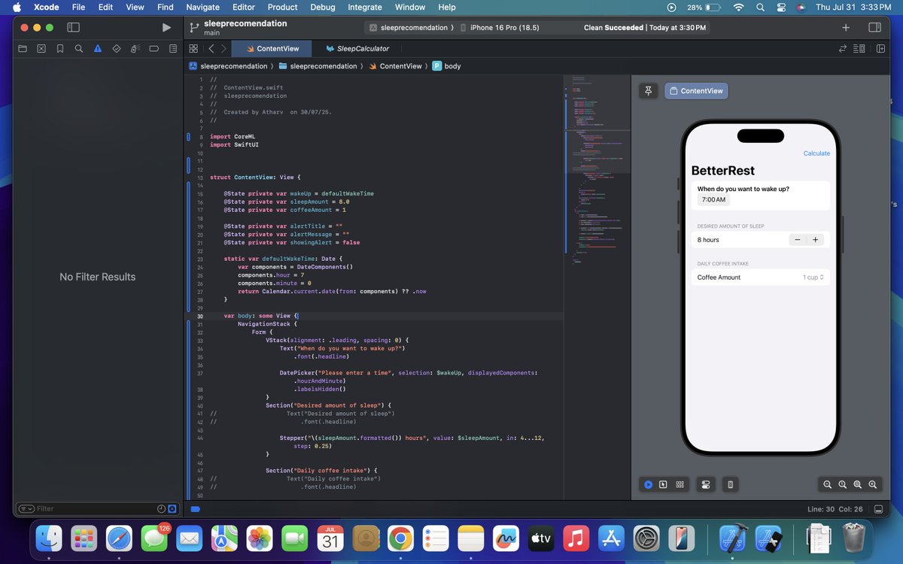
Task: Toggle recent files filter clock icon
Action: coord(161,509)
